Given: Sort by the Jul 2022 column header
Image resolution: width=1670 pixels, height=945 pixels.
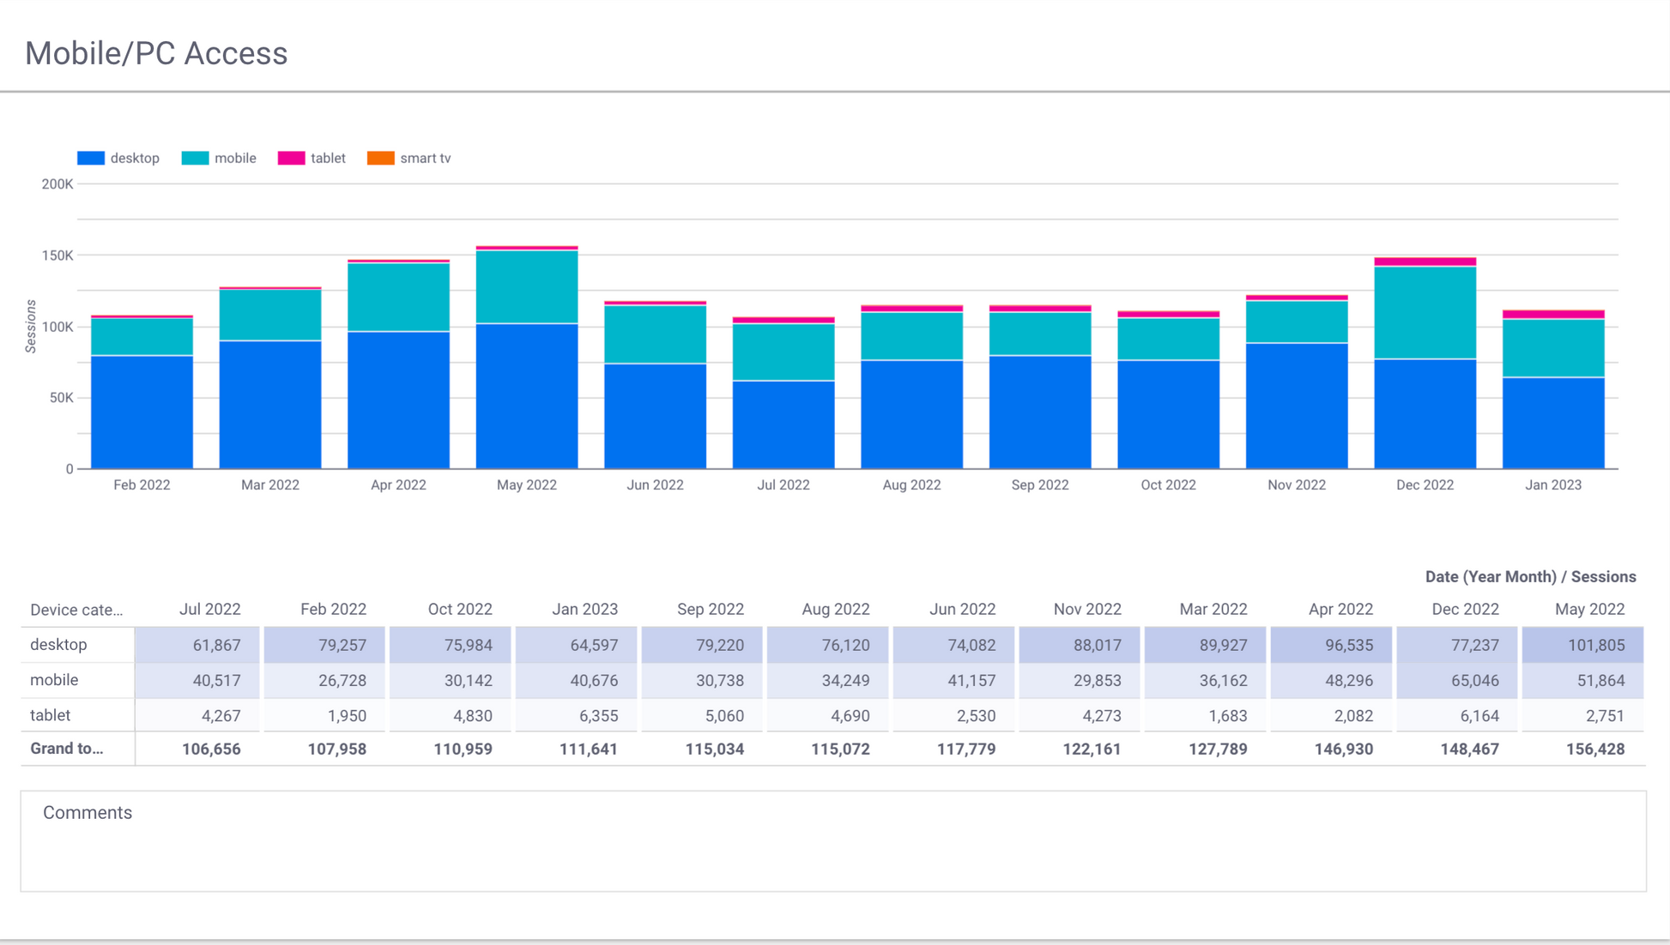Looking at the screenshot, I should click(x=209, y=610).
